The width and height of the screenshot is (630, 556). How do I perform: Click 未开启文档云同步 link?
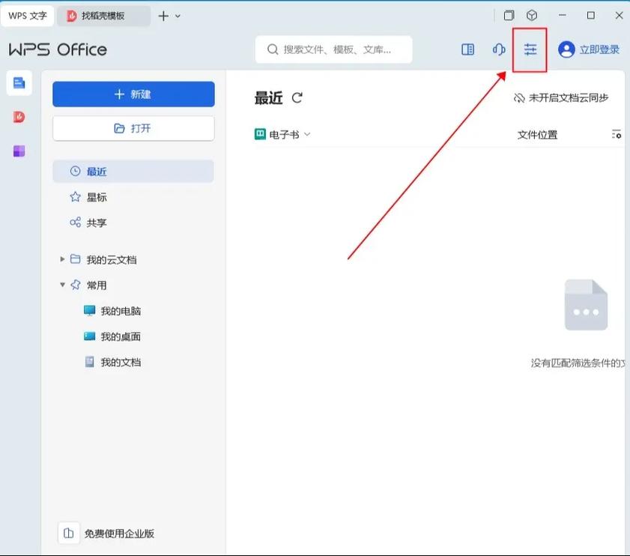569,97
